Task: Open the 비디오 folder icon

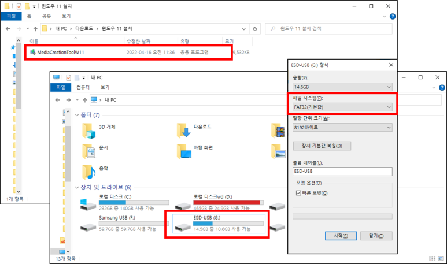Action: coord(278,131)
